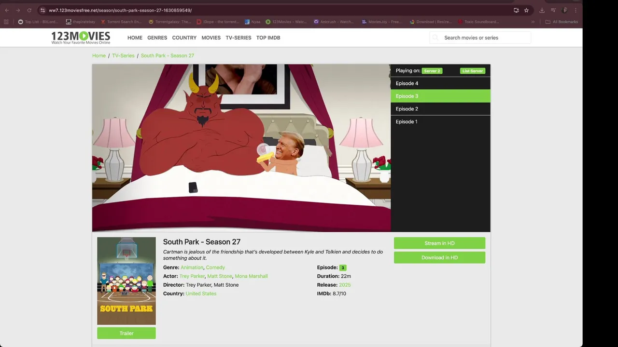The image size is (618, 347).
Task: Open the iDope bookmark
Action: (218, 22)
